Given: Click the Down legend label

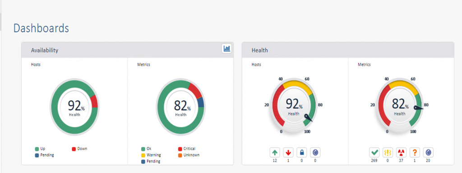Looking at the screenshot, I should click(x=83, y=149).
